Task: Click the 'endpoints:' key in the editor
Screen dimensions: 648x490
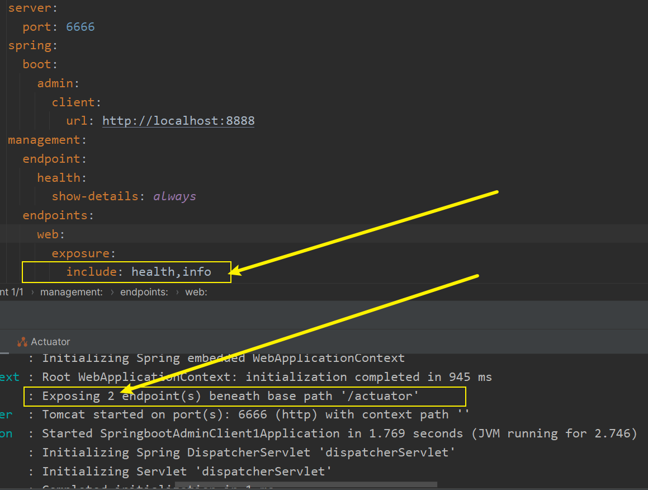Action: point(58,215)
